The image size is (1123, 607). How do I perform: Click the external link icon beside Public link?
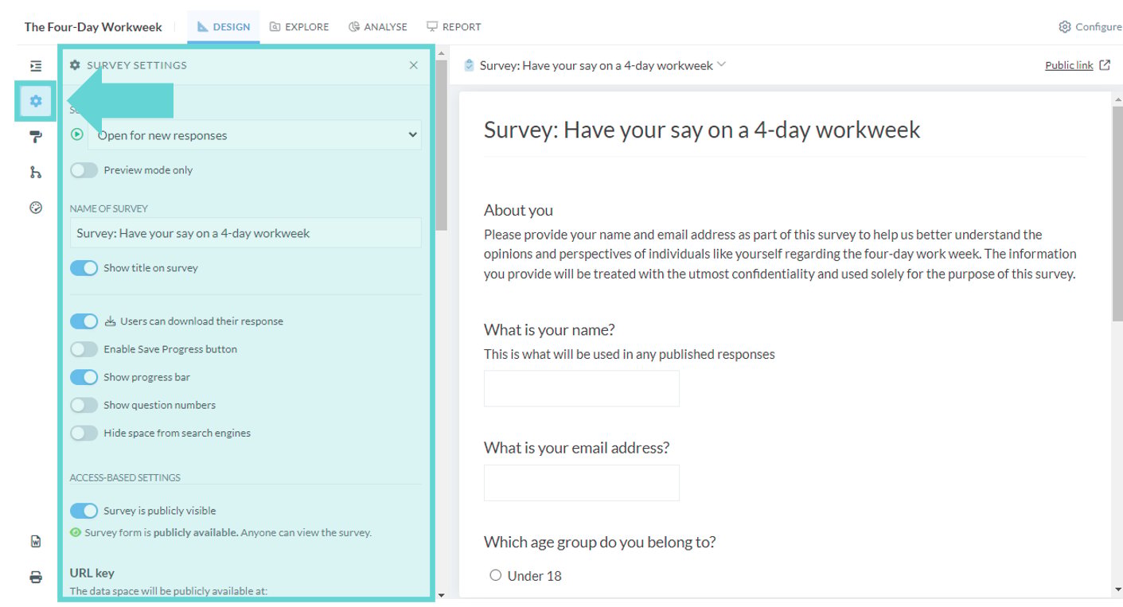click(1105, 65)
